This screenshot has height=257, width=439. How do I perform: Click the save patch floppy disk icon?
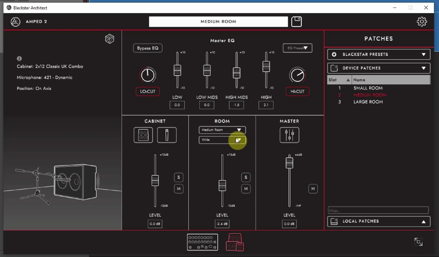pos(296,22)
